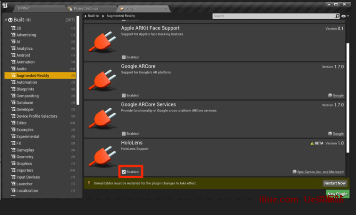
Task: Open Device Profile Selectors category
Action: point(37,116)
